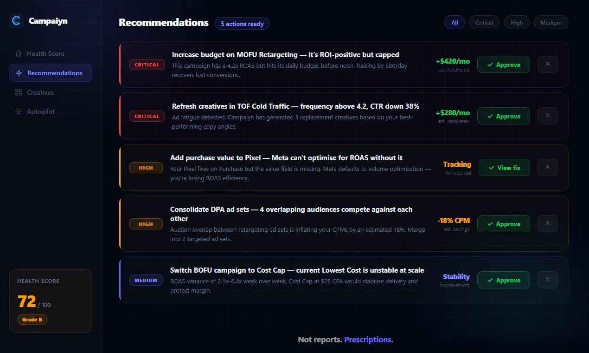Show only Medium priority recommendations
Viewport: 589px width, 353px height.
click(551, 22)
